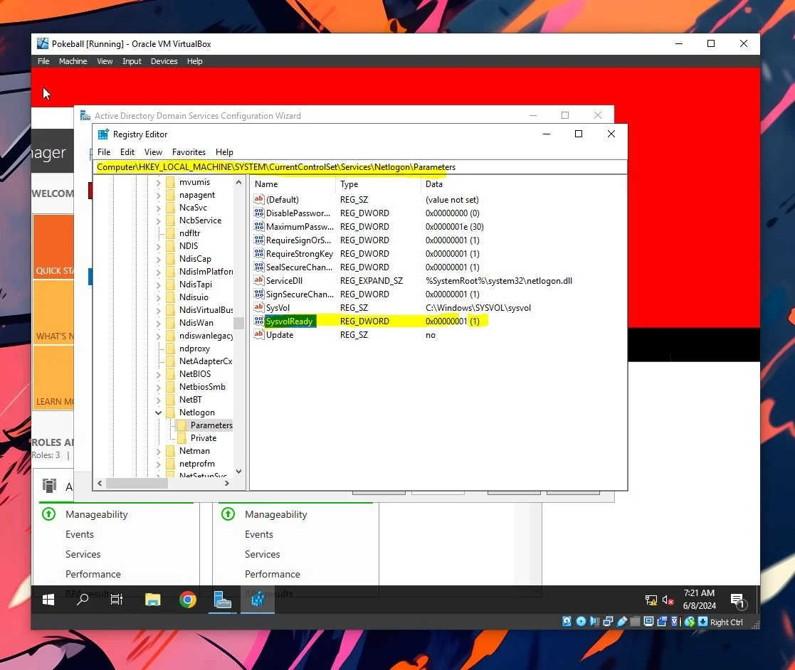The width and height of the screenshot is (795, 670).
Task: Open Registry Editor Favorites menu
Action: (189, 152)
